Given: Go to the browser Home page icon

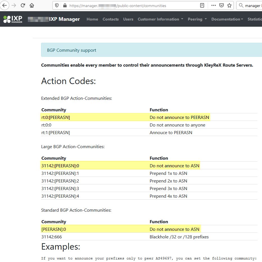Looking at the screenshot, I should [32, 5].
